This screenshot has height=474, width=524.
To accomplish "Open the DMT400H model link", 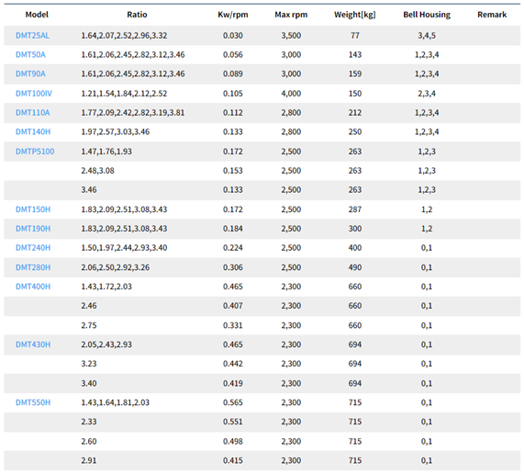I will (x=33, y=287).
